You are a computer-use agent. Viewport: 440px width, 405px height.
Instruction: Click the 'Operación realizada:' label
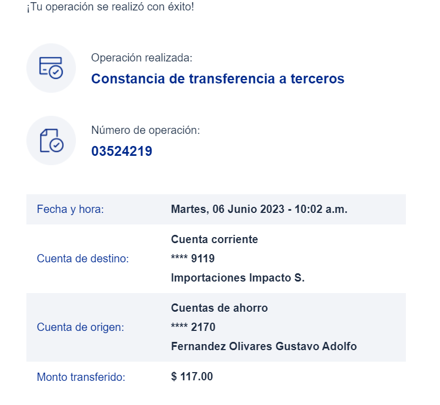click(x=141, y=58)
